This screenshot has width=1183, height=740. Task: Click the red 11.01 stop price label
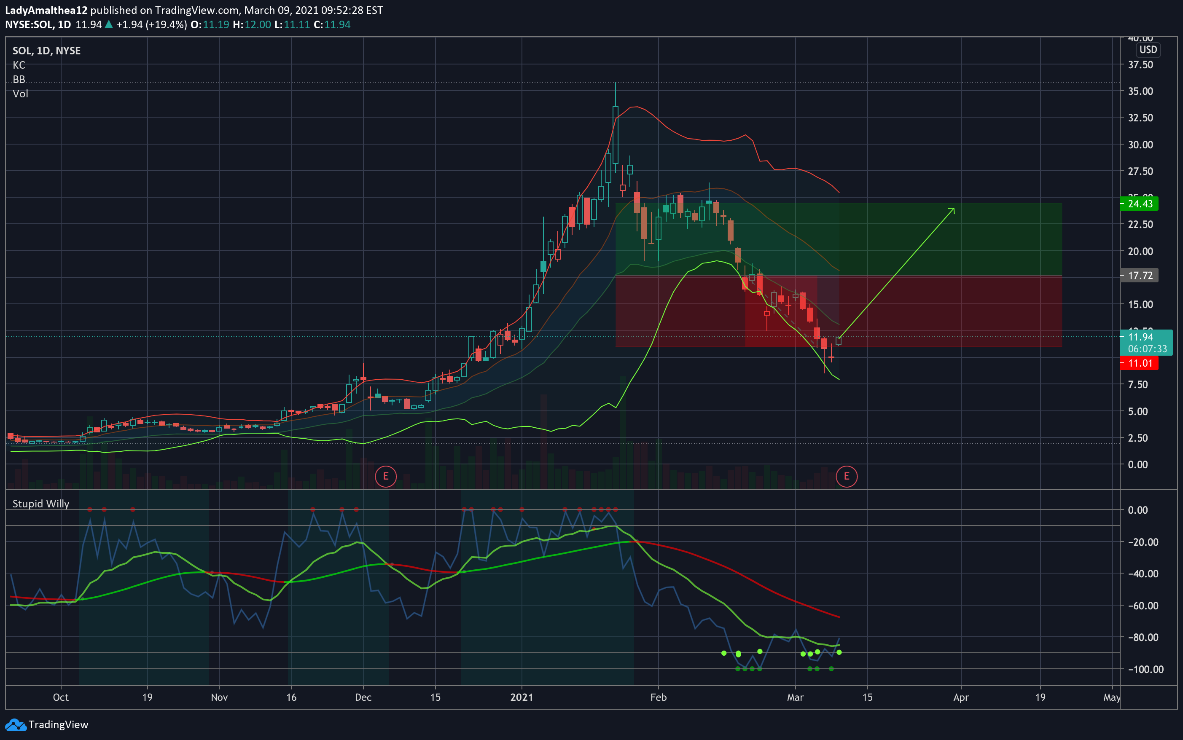1140,363
